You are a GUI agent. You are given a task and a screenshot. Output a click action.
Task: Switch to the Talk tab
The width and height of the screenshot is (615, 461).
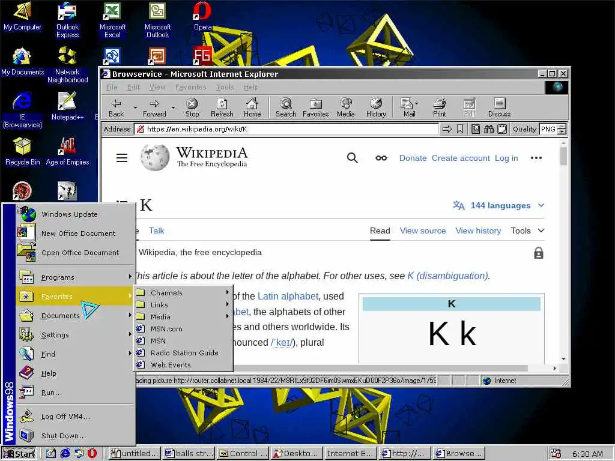tap(157, 230)
